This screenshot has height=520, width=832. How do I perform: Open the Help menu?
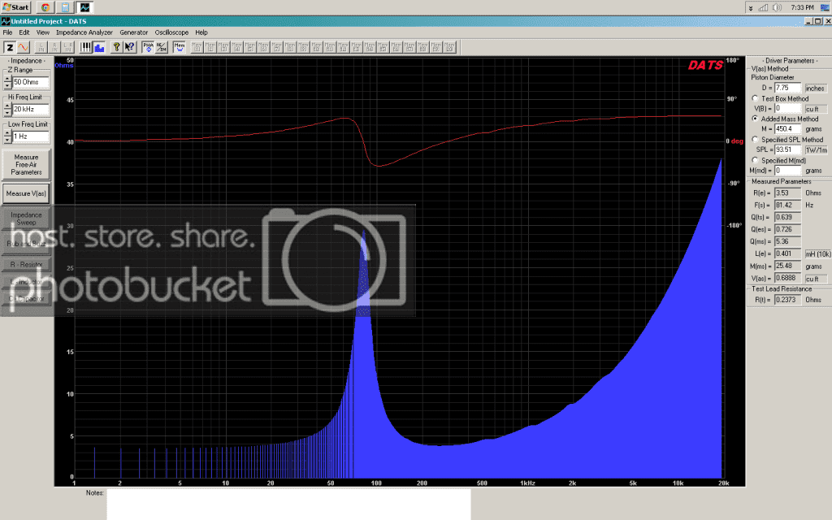click(x=201, y=32)
